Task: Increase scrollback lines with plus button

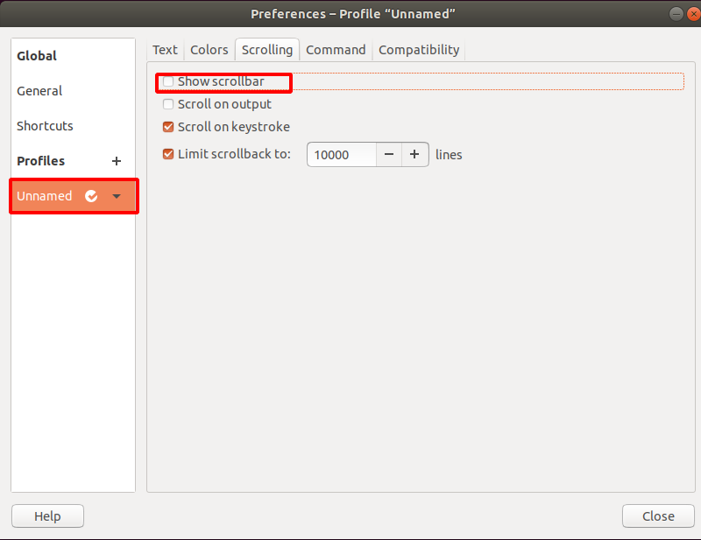Action: 415,155
